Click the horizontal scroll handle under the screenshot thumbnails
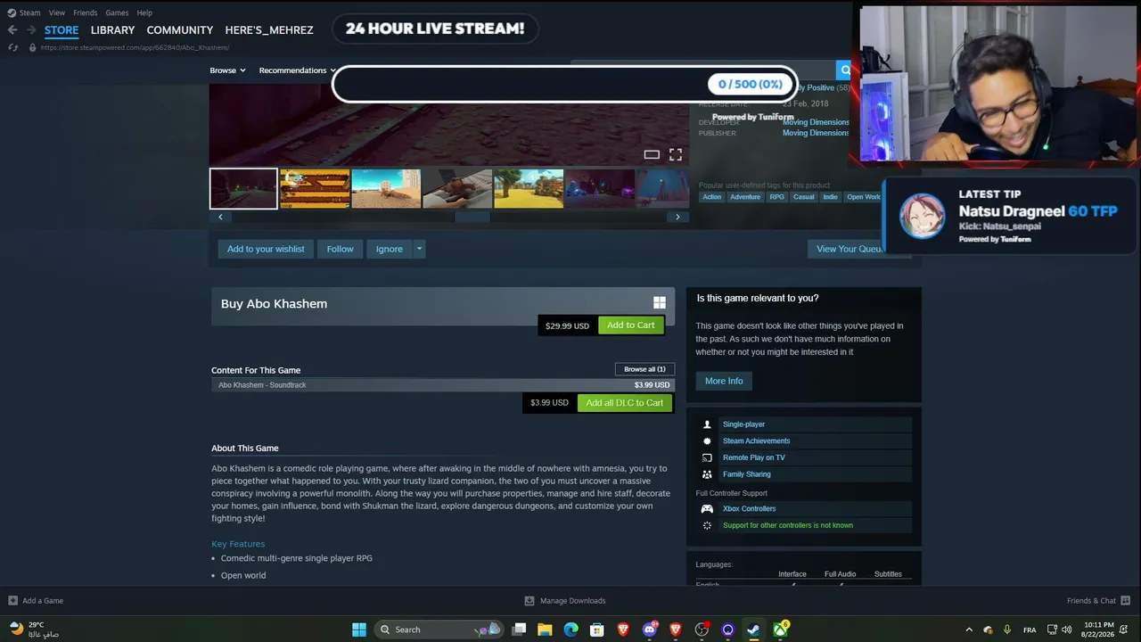Screen dimensions: 1141x642 (x=472, y=217)
